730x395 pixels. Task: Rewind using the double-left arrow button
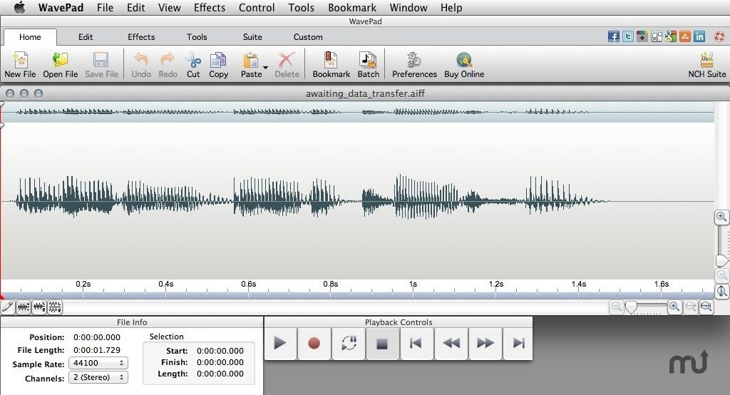(x=451, y=343)
